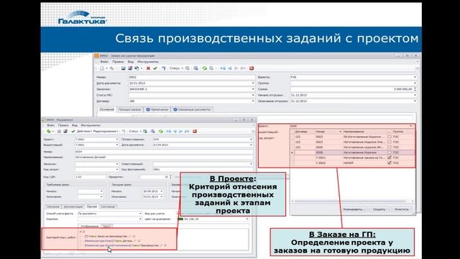Screen dimensions: 460x259
Task: Click the Номер column header in project list
Action: (x=328, y=132)
